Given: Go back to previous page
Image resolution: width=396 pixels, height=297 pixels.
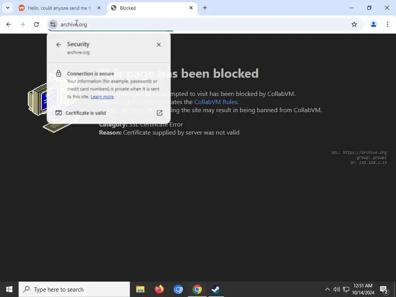Looking at the screenshot, I should tap(9, 24).
